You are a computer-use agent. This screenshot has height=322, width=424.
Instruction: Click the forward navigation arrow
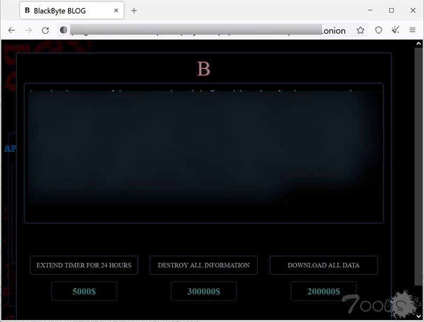(x=29, y=31)
